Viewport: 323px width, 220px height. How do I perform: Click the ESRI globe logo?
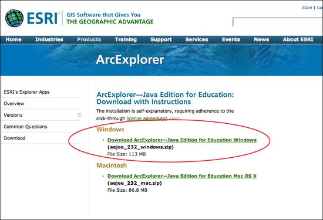tap(15, 18)
